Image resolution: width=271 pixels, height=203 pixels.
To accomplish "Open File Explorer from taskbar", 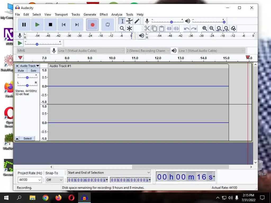I will pyautogui.click(x=32, y=198).
